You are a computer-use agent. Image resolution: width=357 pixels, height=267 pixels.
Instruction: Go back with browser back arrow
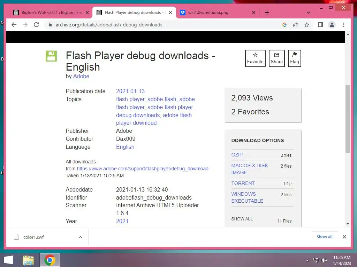click(x=14, y=25)
